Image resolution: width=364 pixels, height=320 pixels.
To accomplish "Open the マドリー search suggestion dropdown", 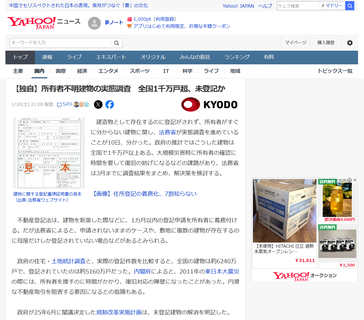I will pos(332,6).
